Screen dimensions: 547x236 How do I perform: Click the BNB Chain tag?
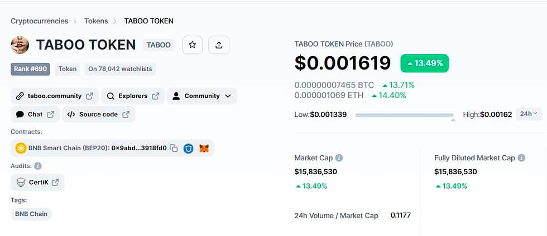31,214
